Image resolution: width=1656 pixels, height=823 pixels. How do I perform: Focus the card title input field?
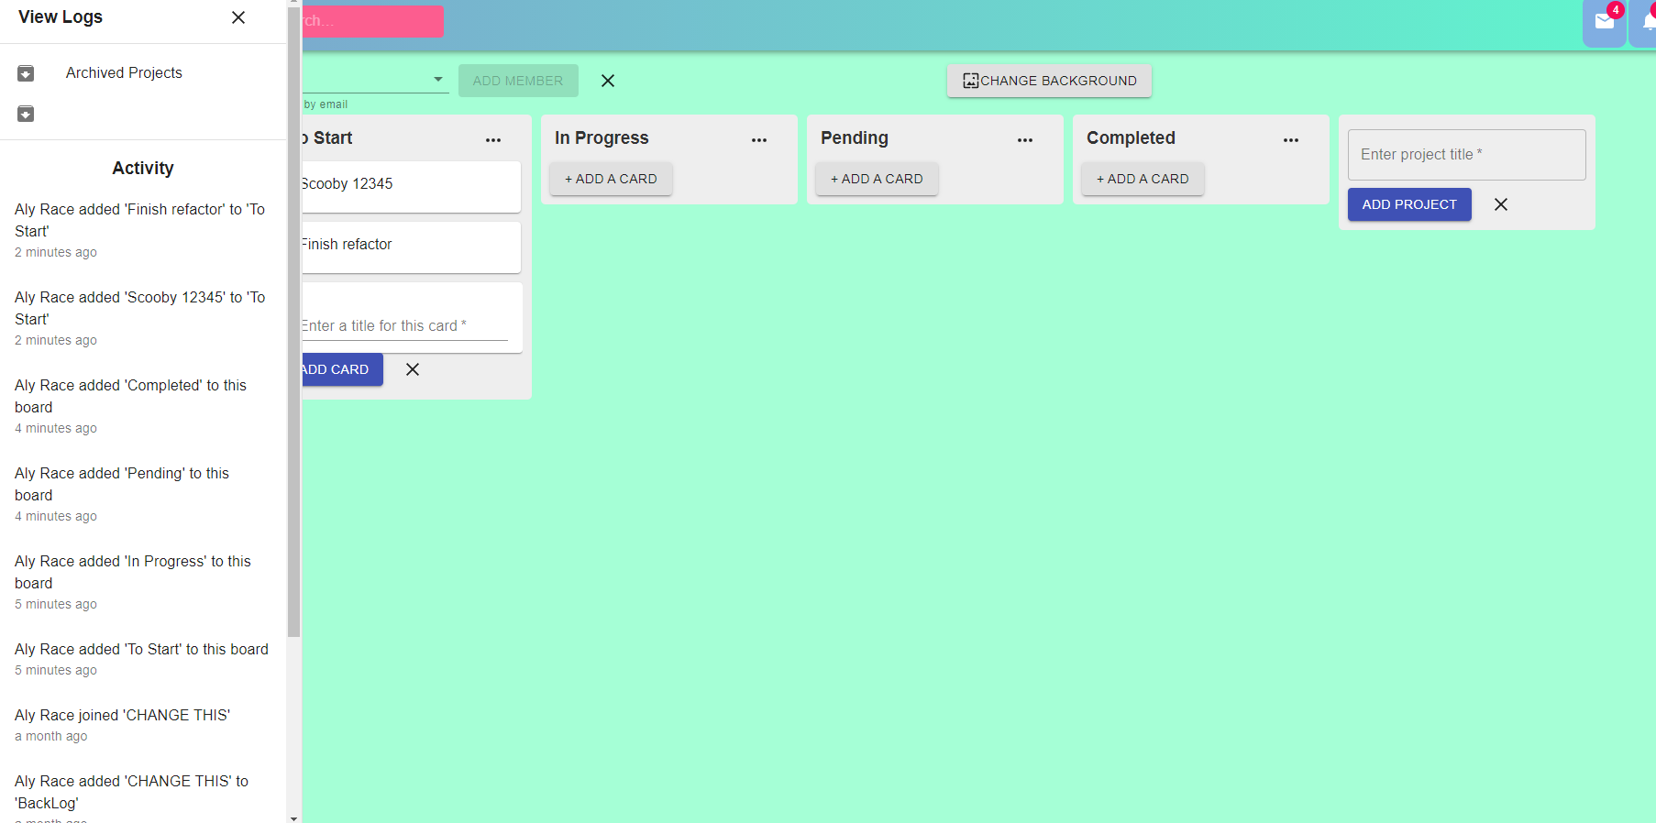[404, 325]
